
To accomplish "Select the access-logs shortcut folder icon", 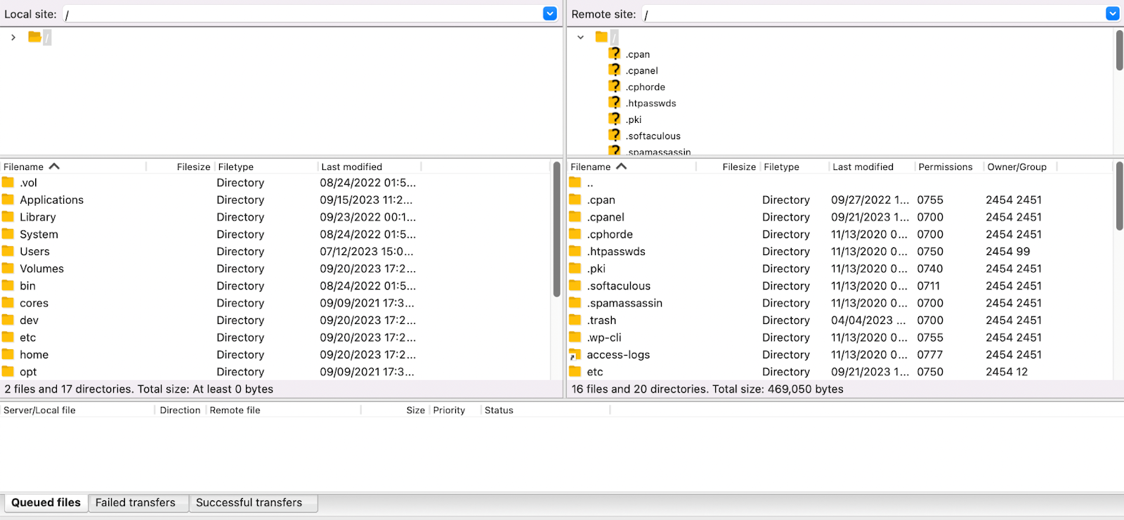I will (x=575, y=355).
